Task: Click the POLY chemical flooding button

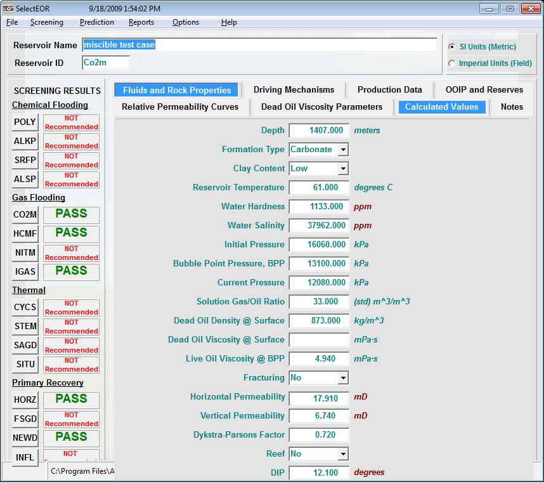Action: click(25, 122)
